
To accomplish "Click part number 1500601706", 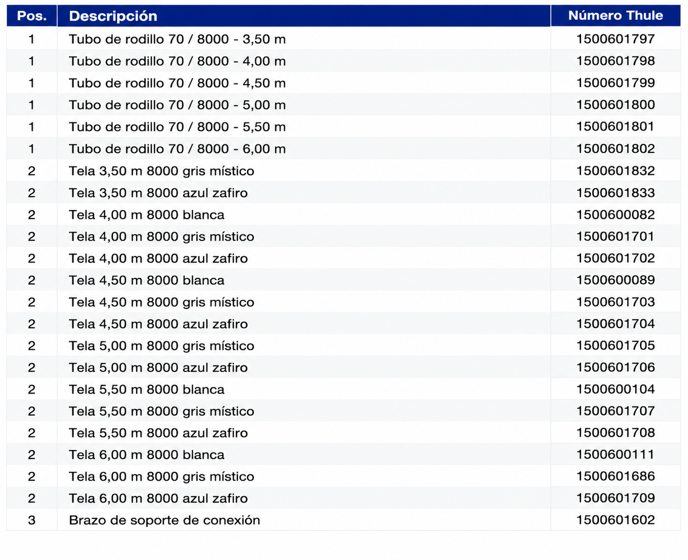I will (615, 367).
